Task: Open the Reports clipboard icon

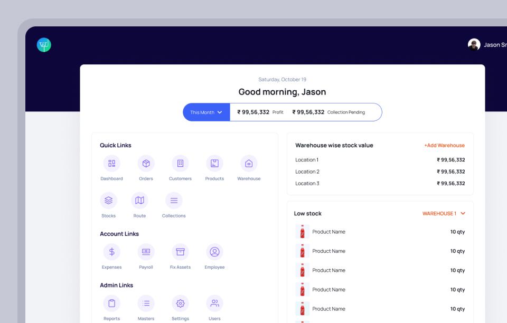Action: 111,303
